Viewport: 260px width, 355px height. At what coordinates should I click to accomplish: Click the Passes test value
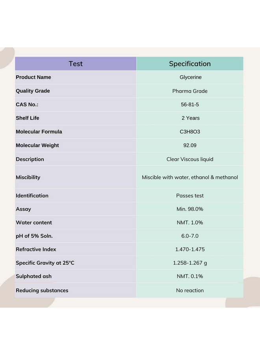[x=190, y=196]
